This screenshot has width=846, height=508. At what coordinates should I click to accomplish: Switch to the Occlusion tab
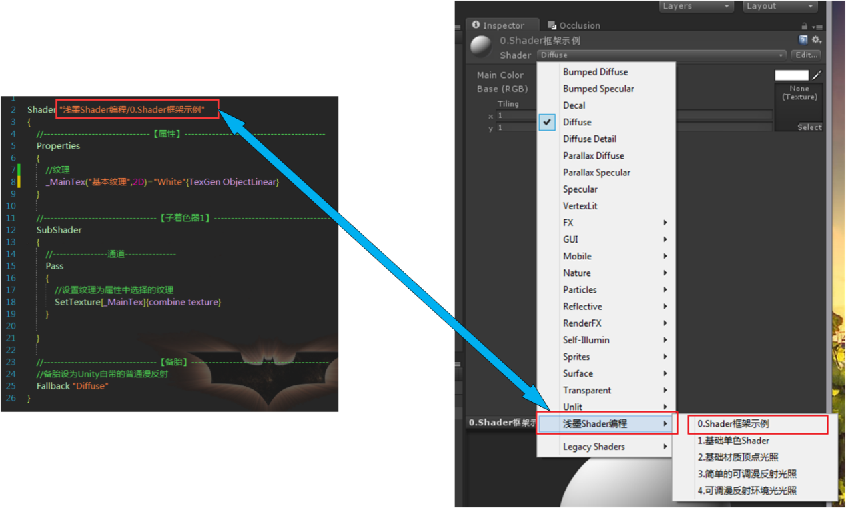pos(574,25)
